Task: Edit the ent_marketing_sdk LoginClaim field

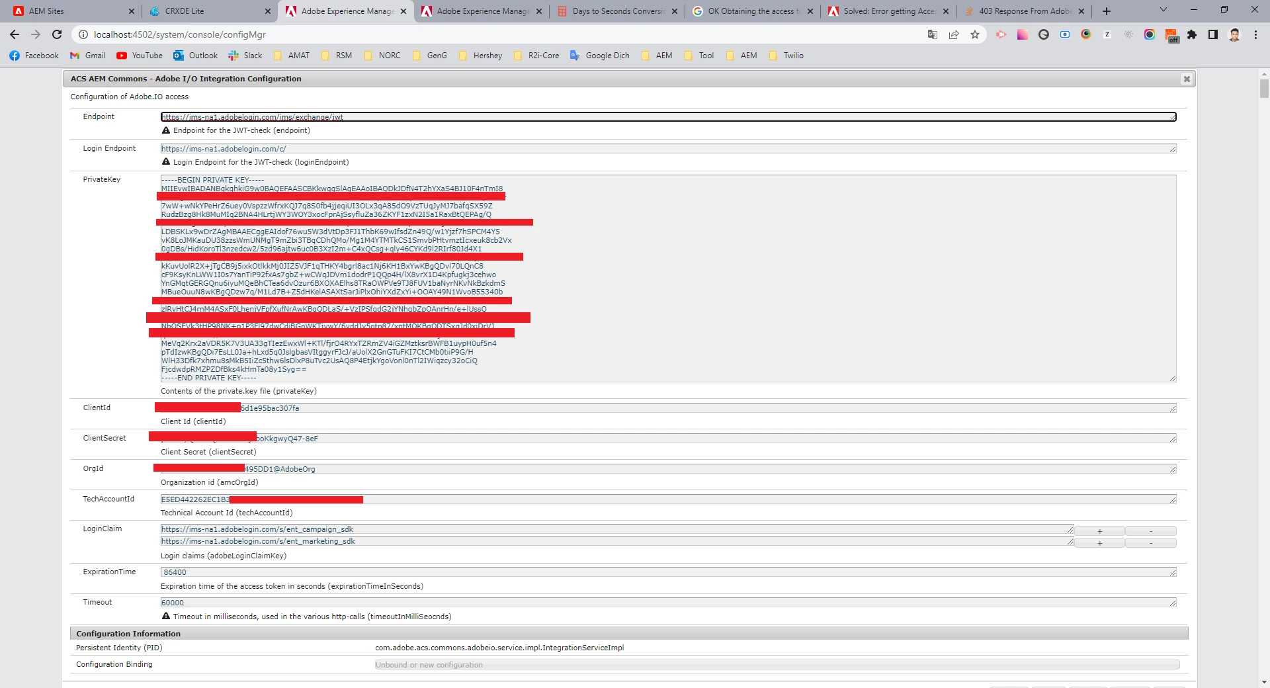Action: point(617,541)
